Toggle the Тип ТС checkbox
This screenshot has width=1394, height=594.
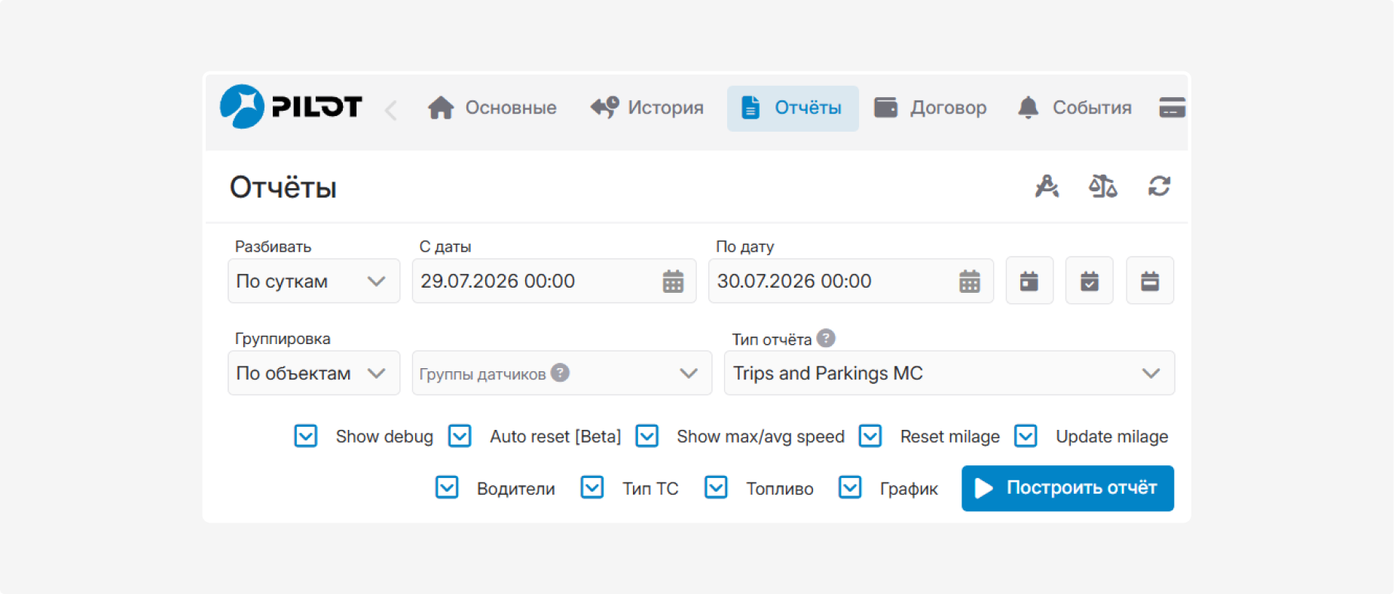point(592,487)
